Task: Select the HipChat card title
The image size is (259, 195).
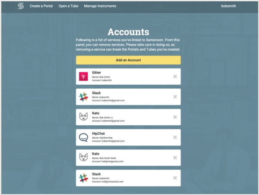Action: (98, 133)
